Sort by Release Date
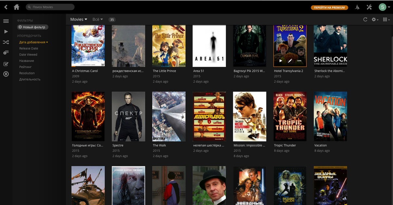Viewport: 393px width, 205px height. [28, 48]
